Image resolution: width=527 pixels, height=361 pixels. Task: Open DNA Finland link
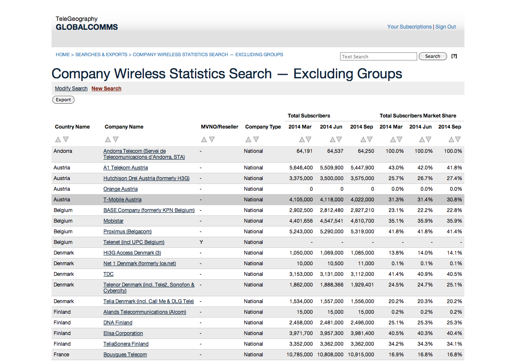[118, 323]
